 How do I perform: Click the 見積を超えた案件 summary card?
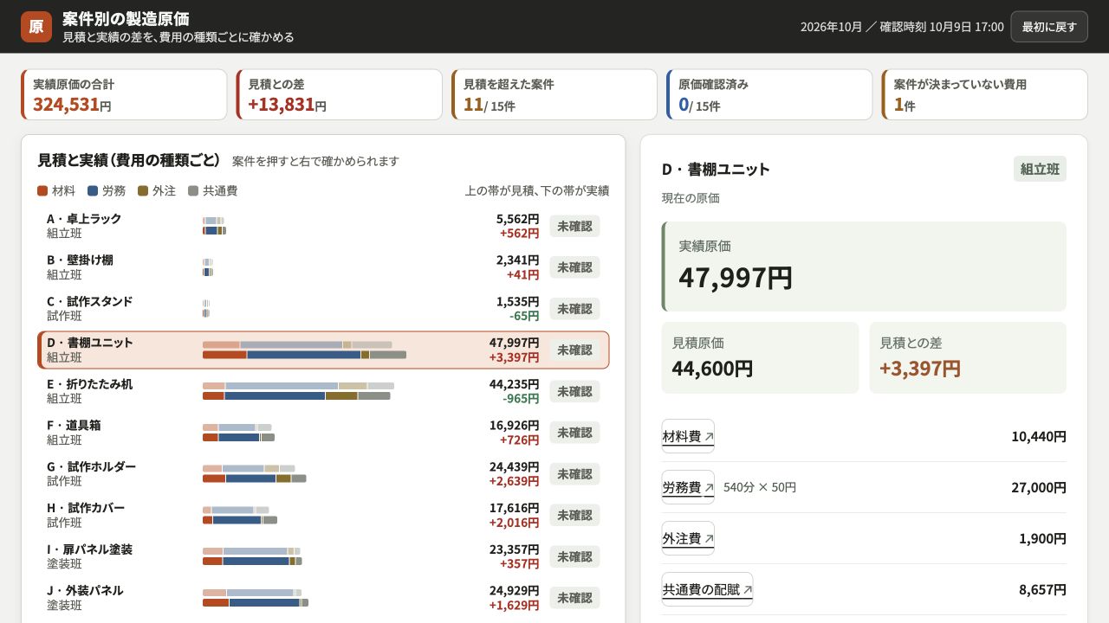coord(554,95)
